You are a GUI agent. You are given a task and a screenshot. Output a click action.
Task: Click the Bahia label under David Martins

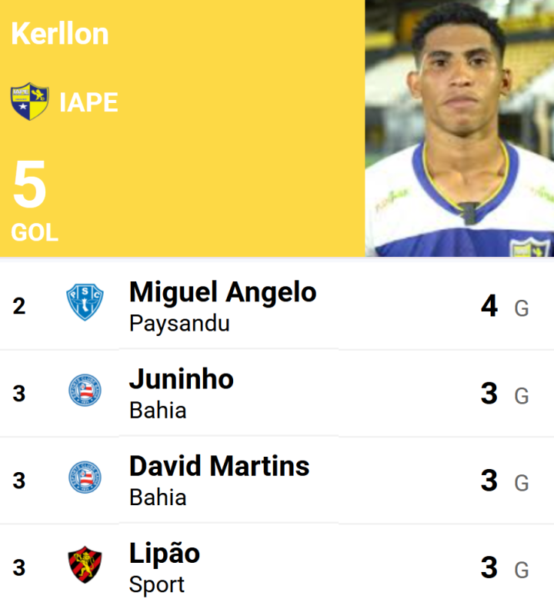click(x=158, y=498)
